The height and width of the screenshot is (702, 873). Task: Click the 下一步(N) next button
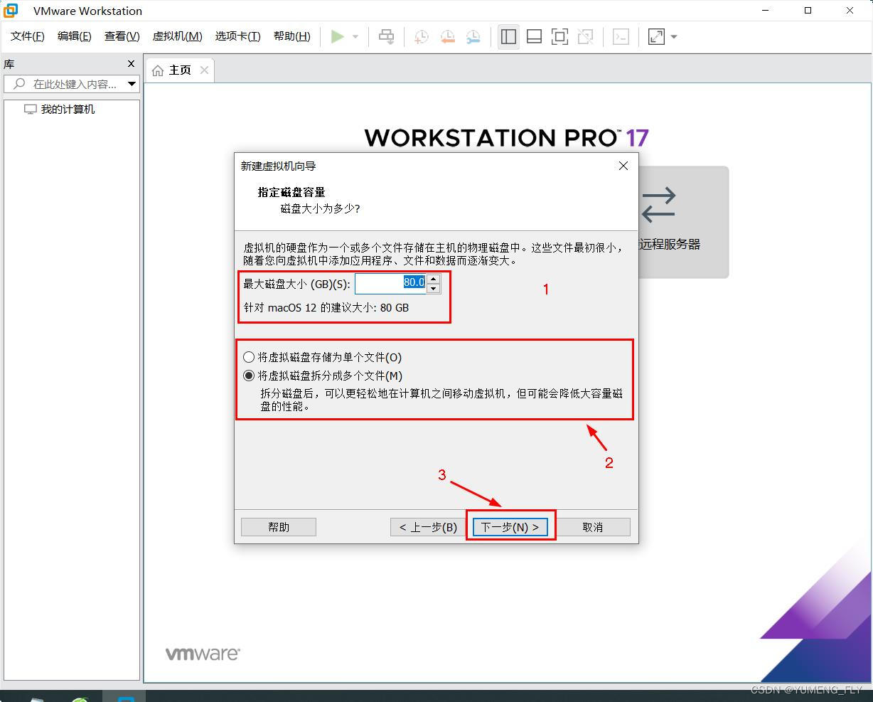(x=510, y=527)
